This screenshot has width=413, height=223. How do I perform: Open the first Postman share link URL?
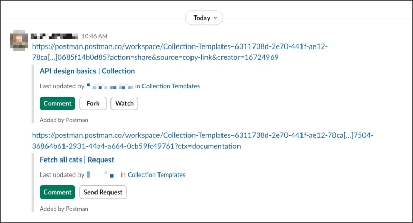click(x=180, y=52)
